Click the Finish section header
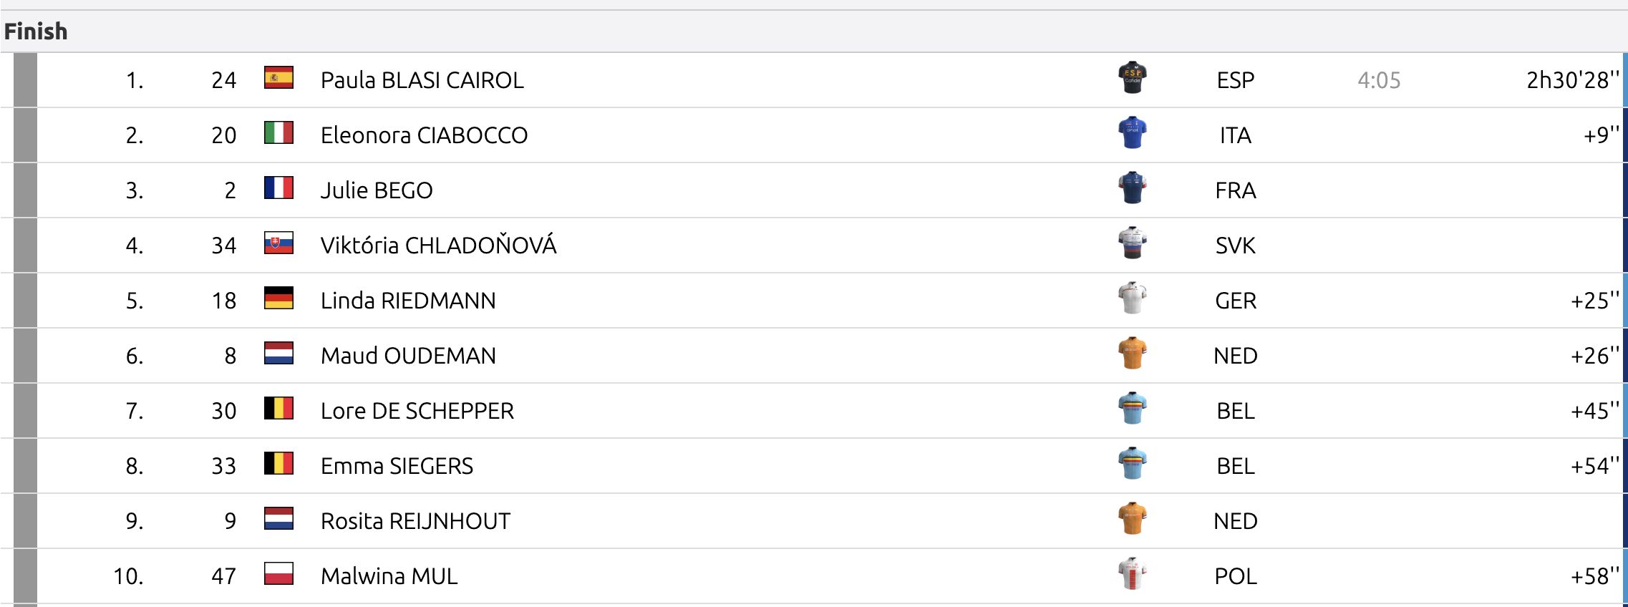This screenshot has height=607, width=1628. (36, 31)
